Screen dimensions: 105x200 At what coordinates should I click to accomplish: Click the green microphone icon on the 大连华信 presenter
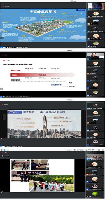click(91, 9)
